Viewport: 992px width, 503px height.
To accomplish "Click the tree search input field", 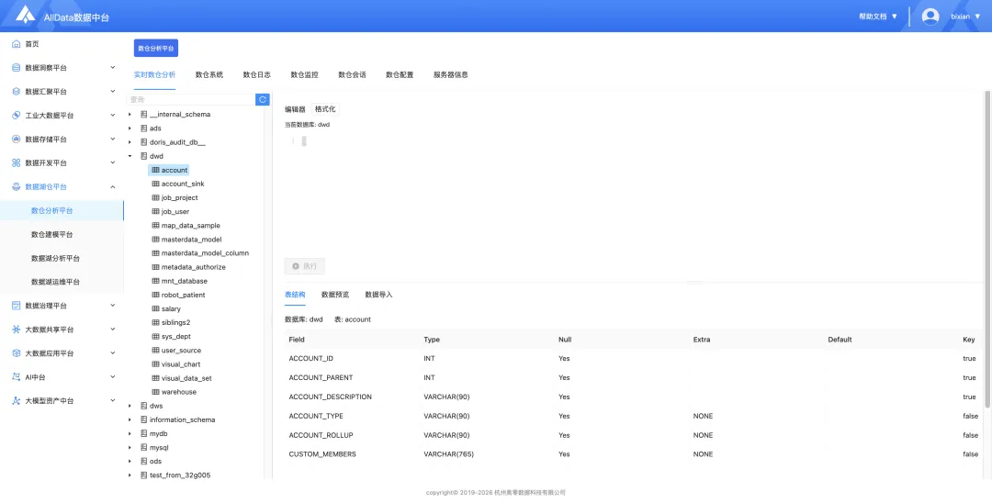I will point(191,100).
